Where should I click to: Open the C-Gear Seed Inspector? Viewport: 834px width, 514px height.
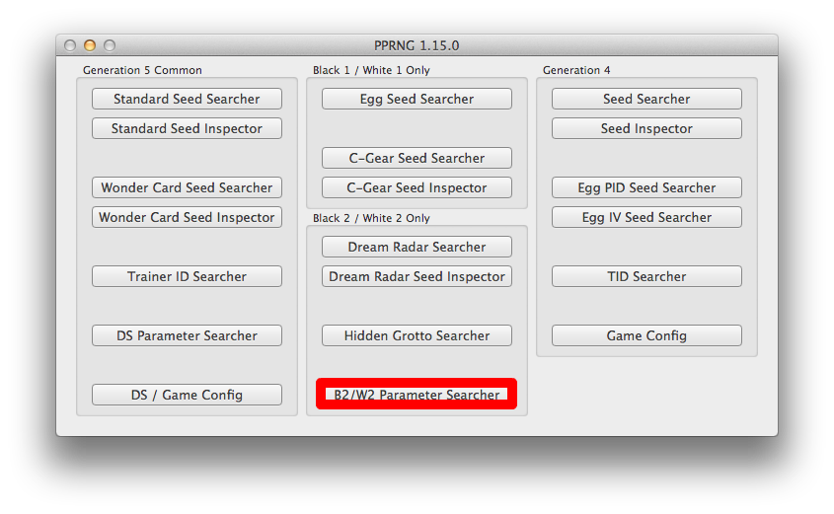pos(417,187)
